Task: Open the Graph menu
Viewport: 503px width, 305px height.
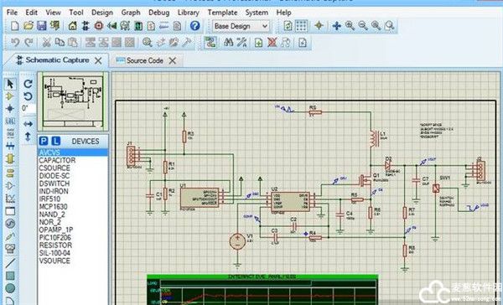Action: click(x=131, y=13)
